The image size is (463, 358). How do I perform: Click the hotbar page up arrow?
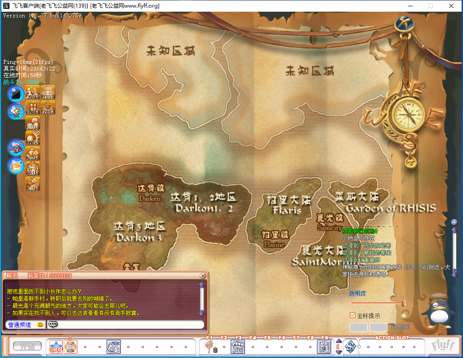(x=338, y=341)
